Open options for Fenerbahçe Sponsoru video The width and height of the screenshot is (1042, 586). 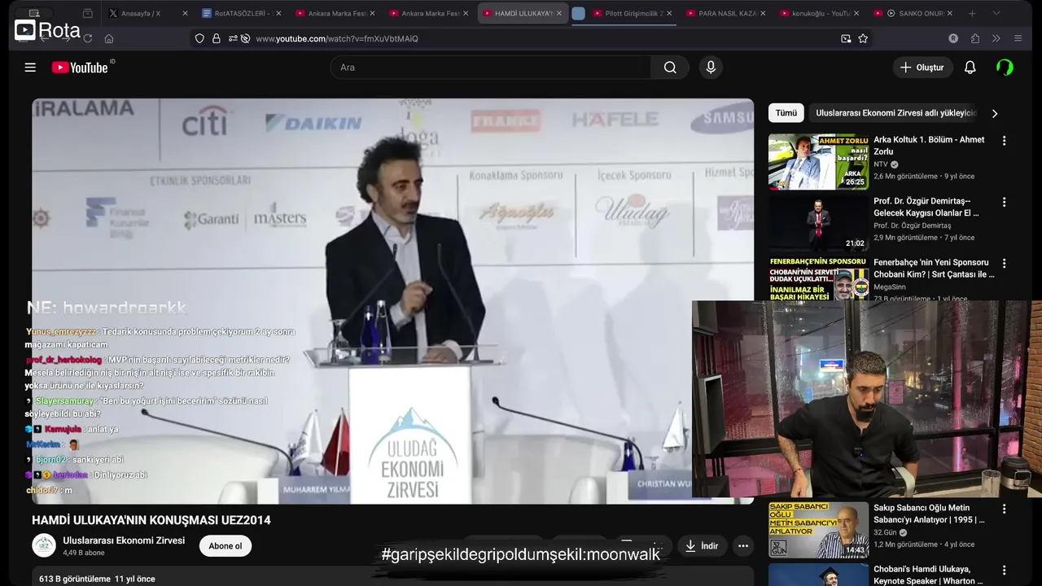coord(1004,264)
